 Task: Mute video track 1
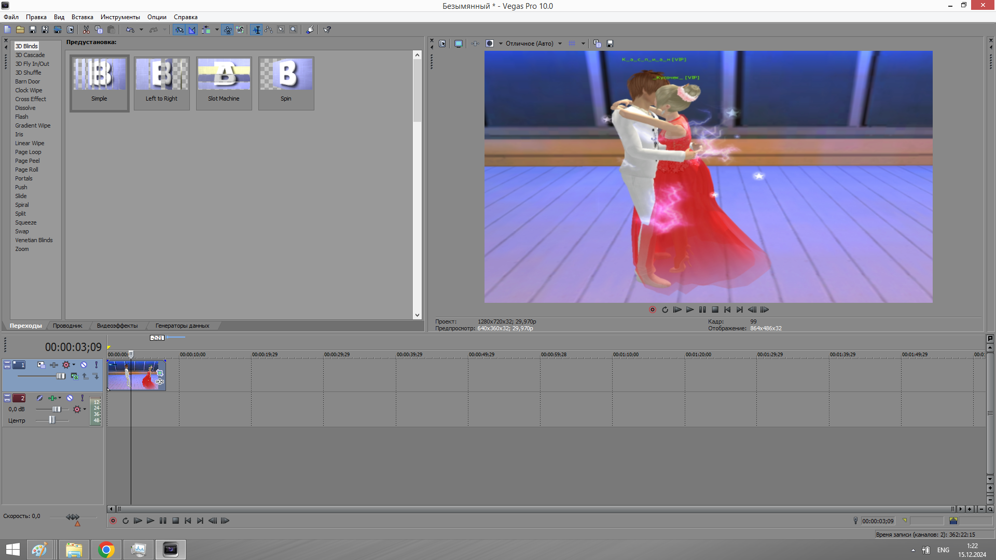[84, 365]
